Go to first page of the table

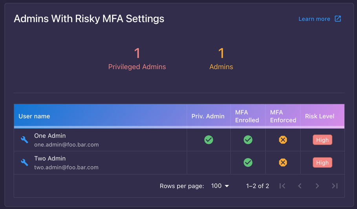click(282, 186)
